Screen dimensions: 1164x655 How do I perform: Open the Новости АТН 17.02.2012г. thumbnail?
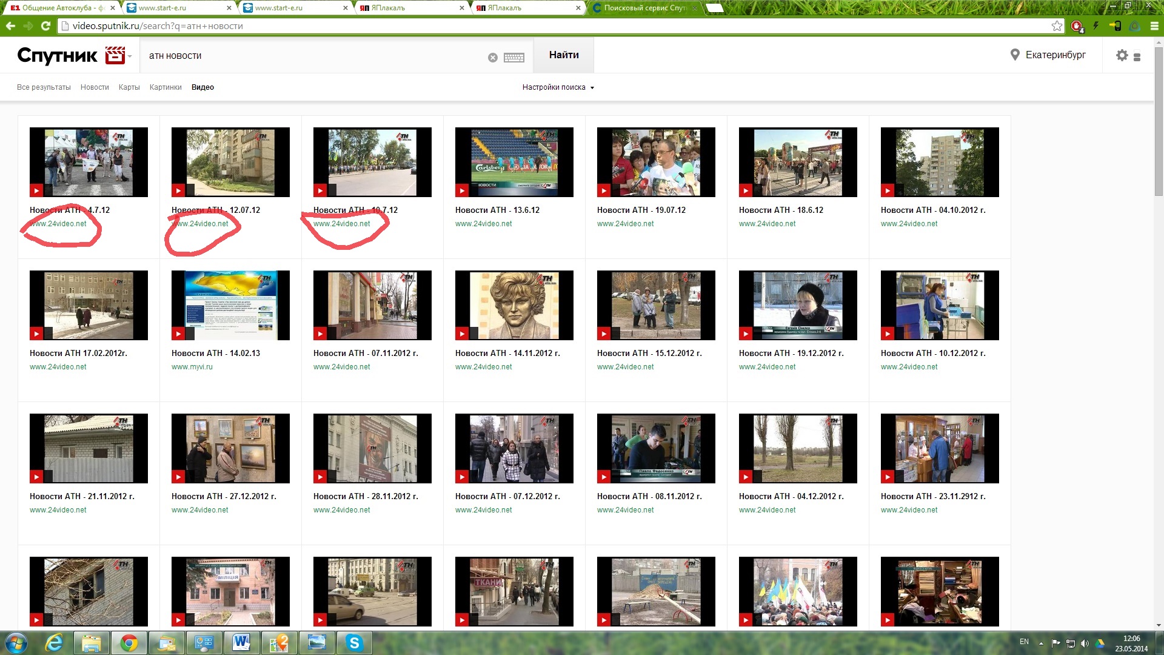coord(89,305)
